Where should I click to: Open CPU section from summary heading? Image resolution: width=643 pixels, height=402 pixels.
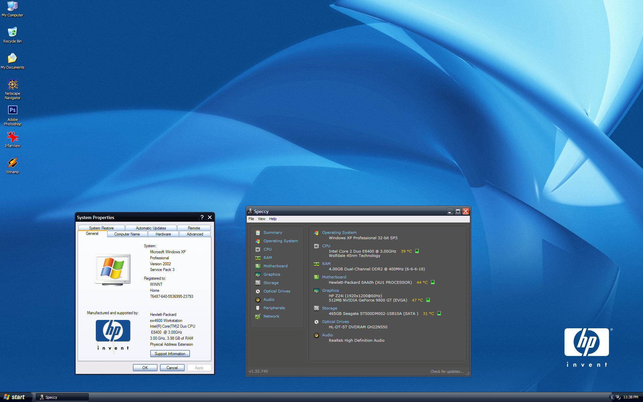tap(326, 246)
